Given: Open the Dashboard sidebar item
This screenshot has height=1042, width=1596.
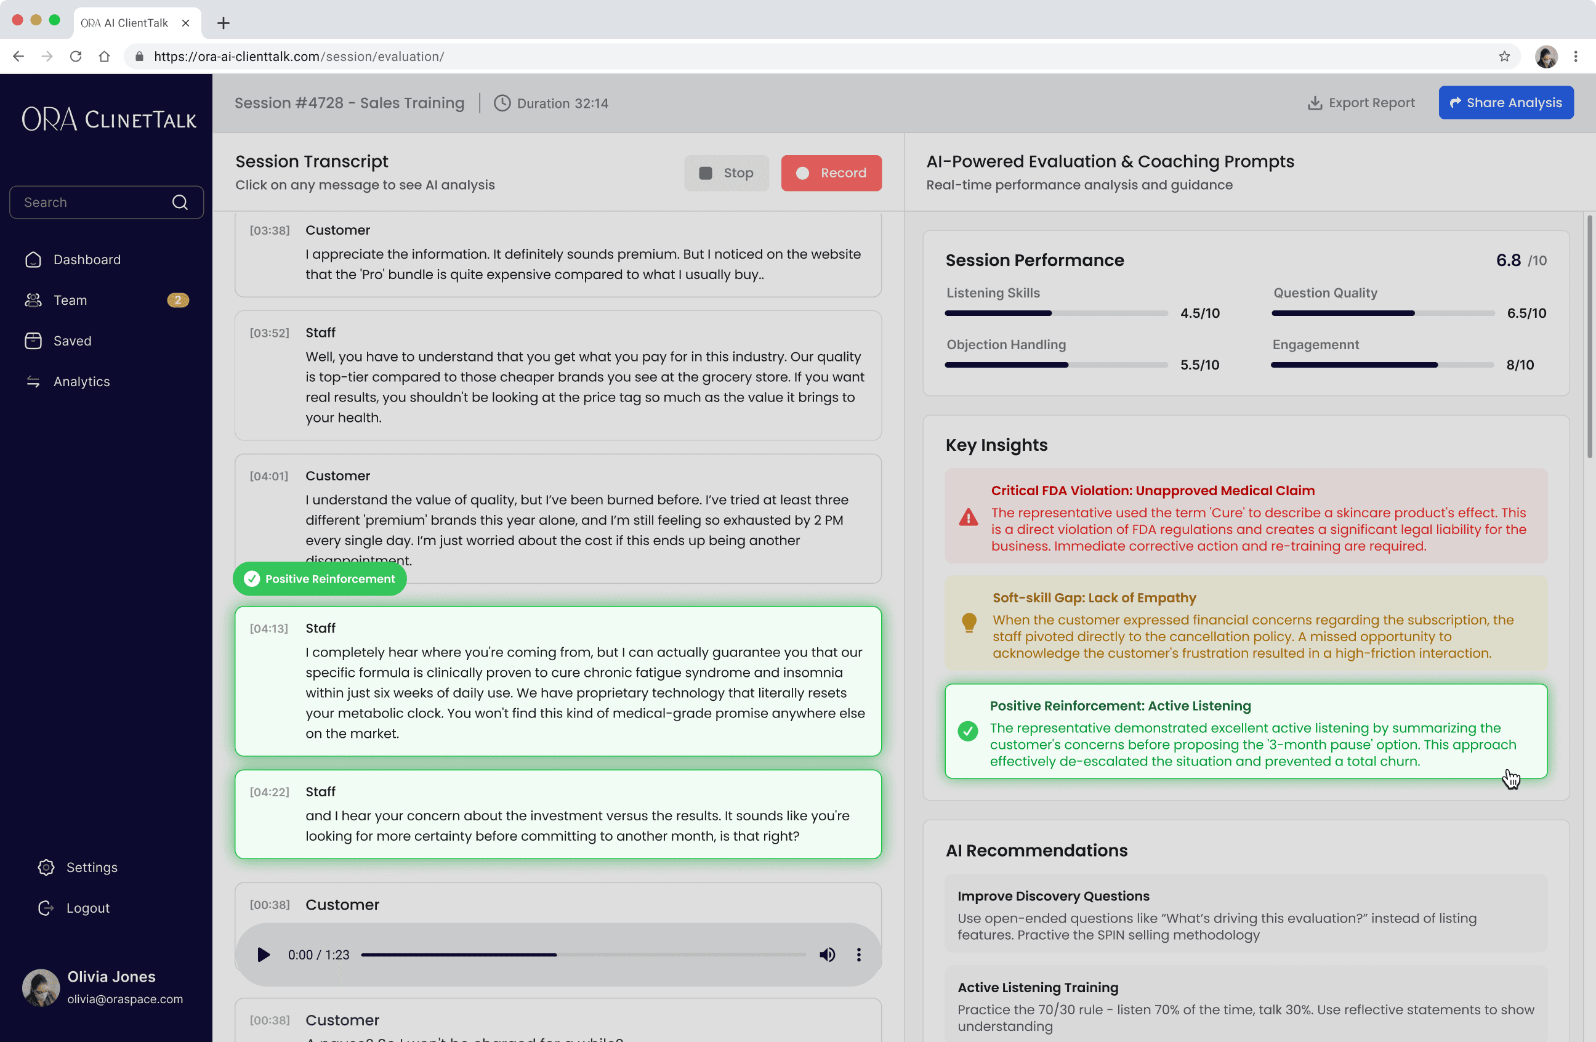Looking at the screenshot, I should [86, 259].
